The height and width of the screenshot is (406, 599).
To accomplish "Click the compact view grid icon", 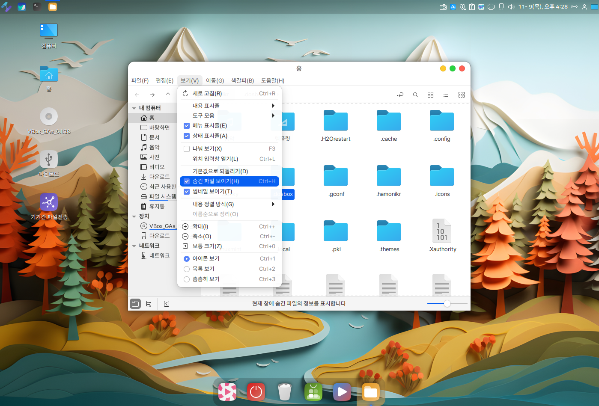I will (x=461, y=95).
